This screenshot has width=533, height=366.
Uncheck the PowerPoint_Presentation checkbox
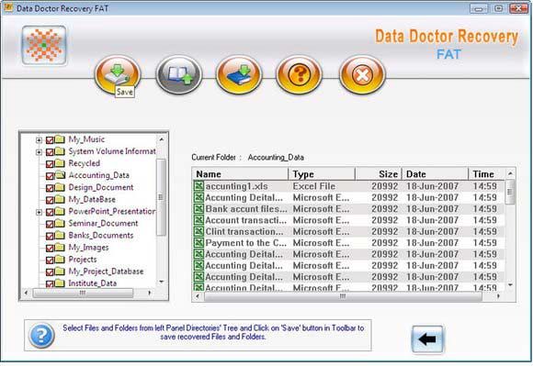(50, 212)
